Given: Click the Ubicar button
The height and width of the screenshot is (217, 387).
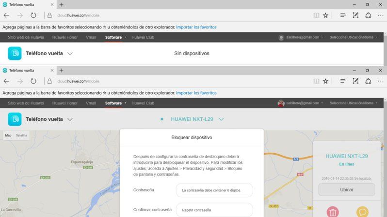Looking at the screenshot, I should (x=347, y=189).
